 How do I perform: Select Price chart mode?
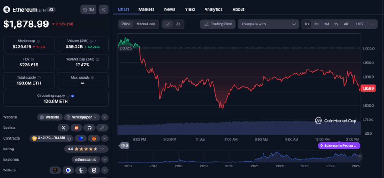pos(126,24)
